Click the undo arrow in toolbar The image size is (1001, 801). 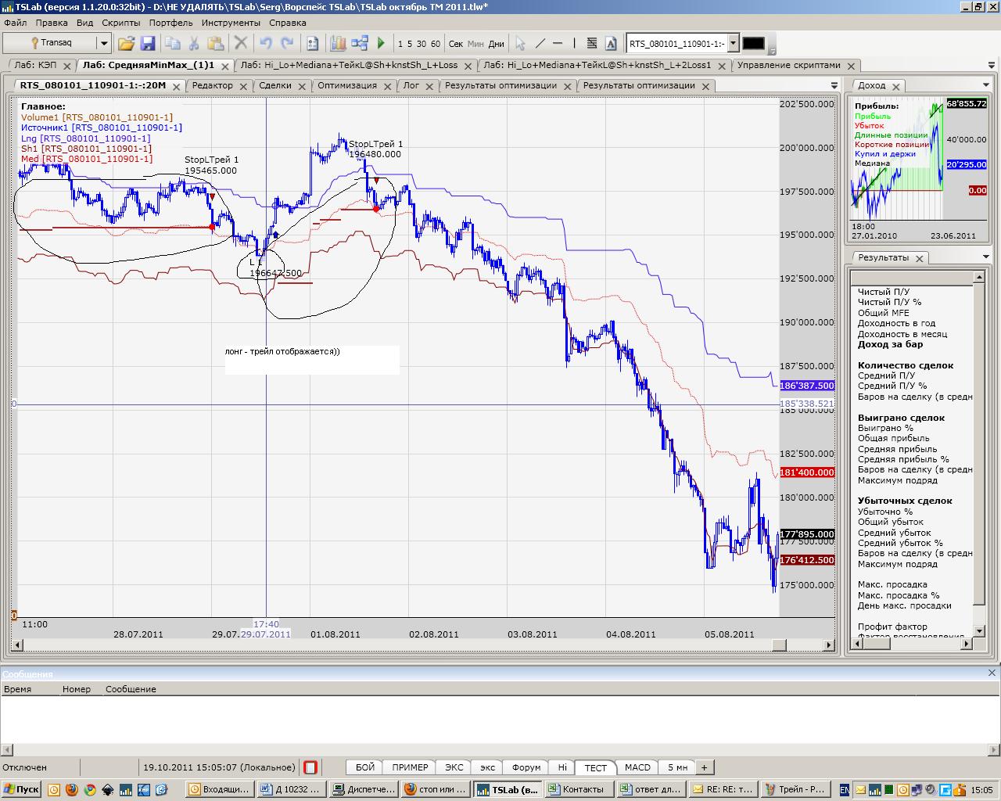coord(266,44)
